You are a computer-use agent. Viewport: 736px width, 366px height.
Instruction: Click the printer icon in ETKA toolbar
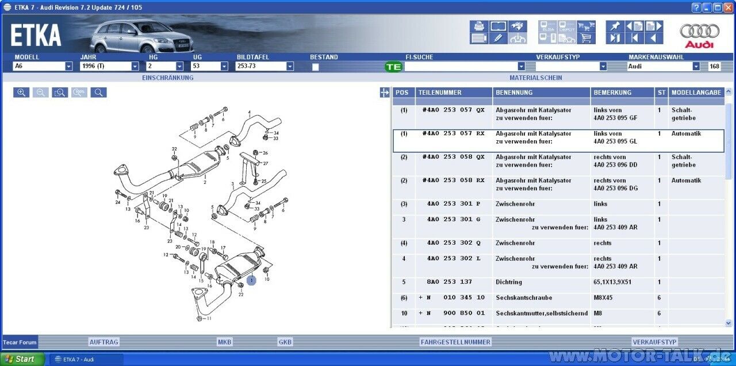coord(479,26)
